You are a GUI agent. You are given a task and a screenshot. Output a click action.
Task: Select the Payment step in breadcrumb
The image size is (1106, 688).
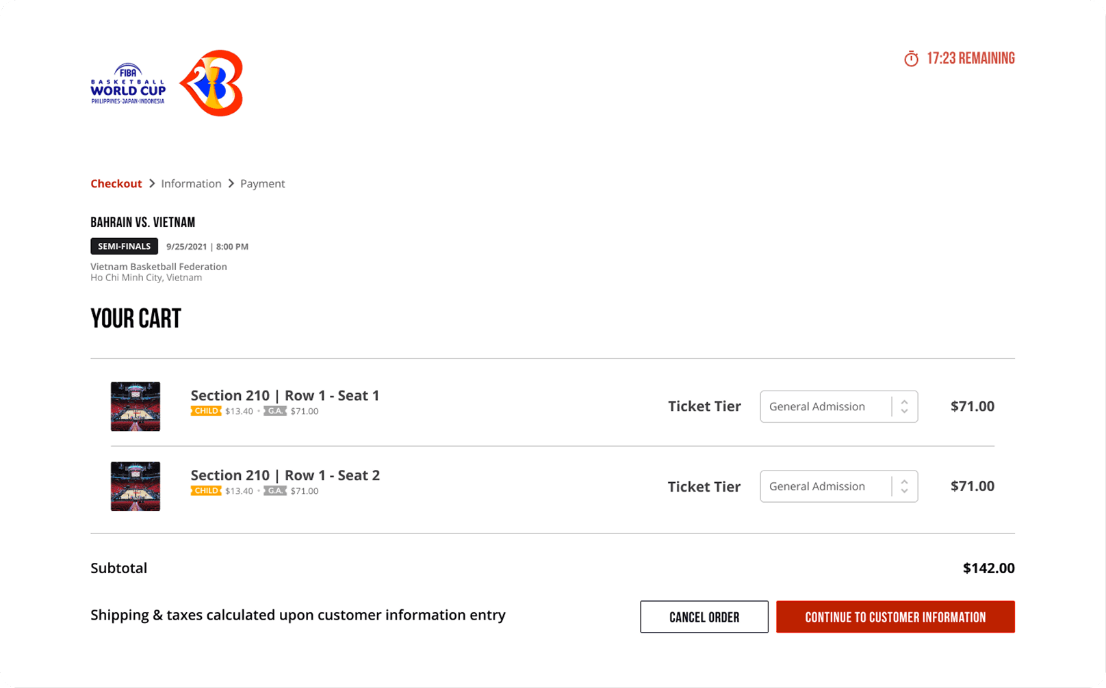pos(263,183)
